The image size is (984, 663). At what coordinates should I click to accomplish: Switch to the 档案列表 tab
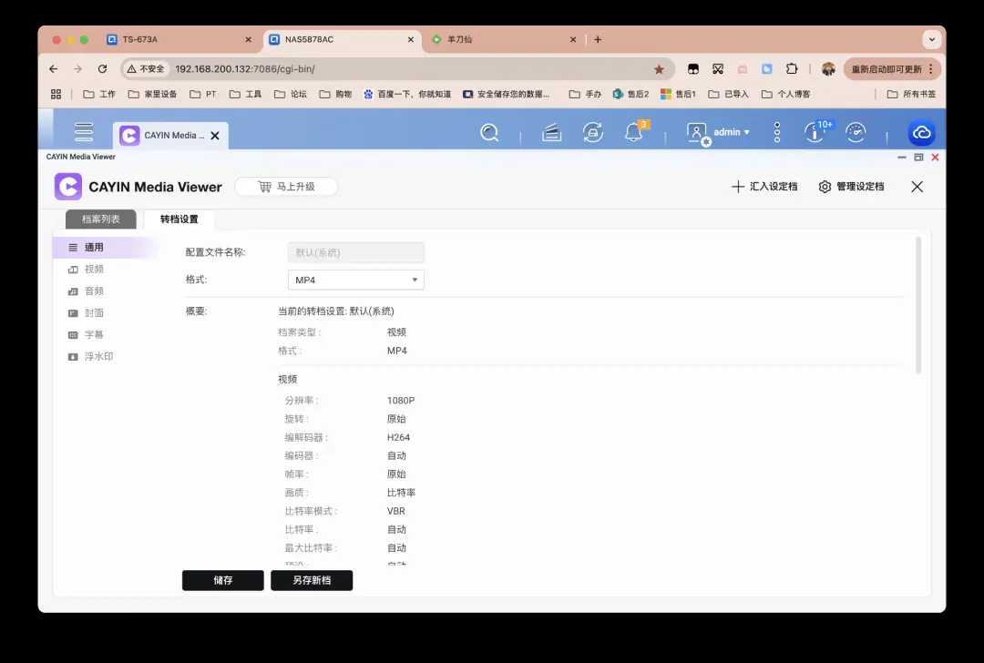tap(101, 219)
